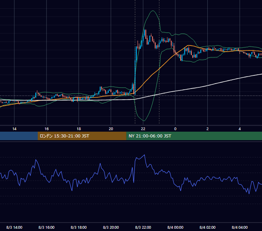Click the blue session bar before ロンドン
The height and width of the screenshot is (231, 262).
pos(19,136)
